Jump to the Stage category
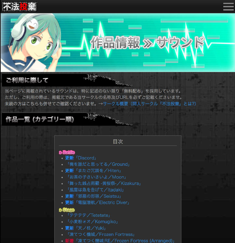 (67, 210)
